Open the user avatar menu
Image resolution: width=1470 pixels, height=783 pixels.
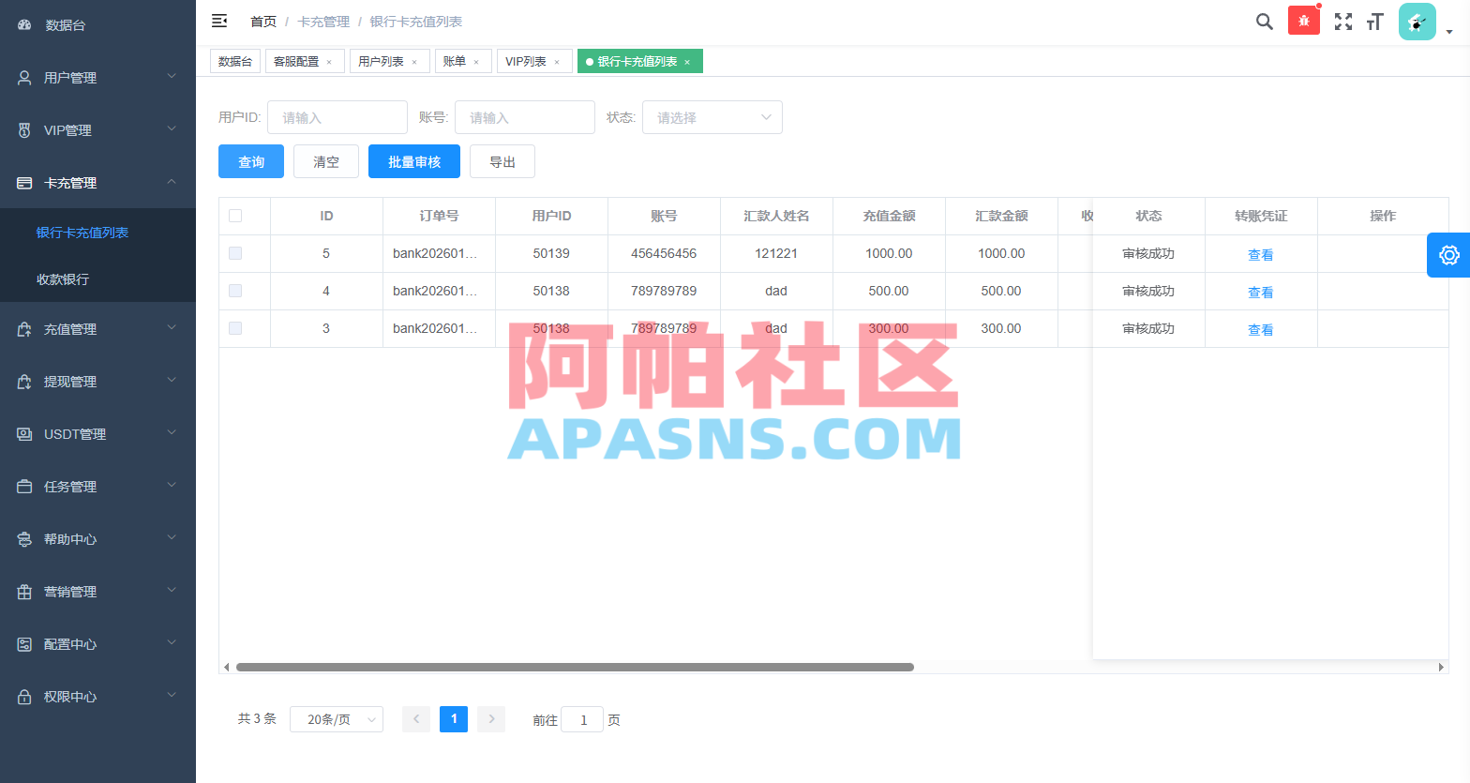point(1417,22)
